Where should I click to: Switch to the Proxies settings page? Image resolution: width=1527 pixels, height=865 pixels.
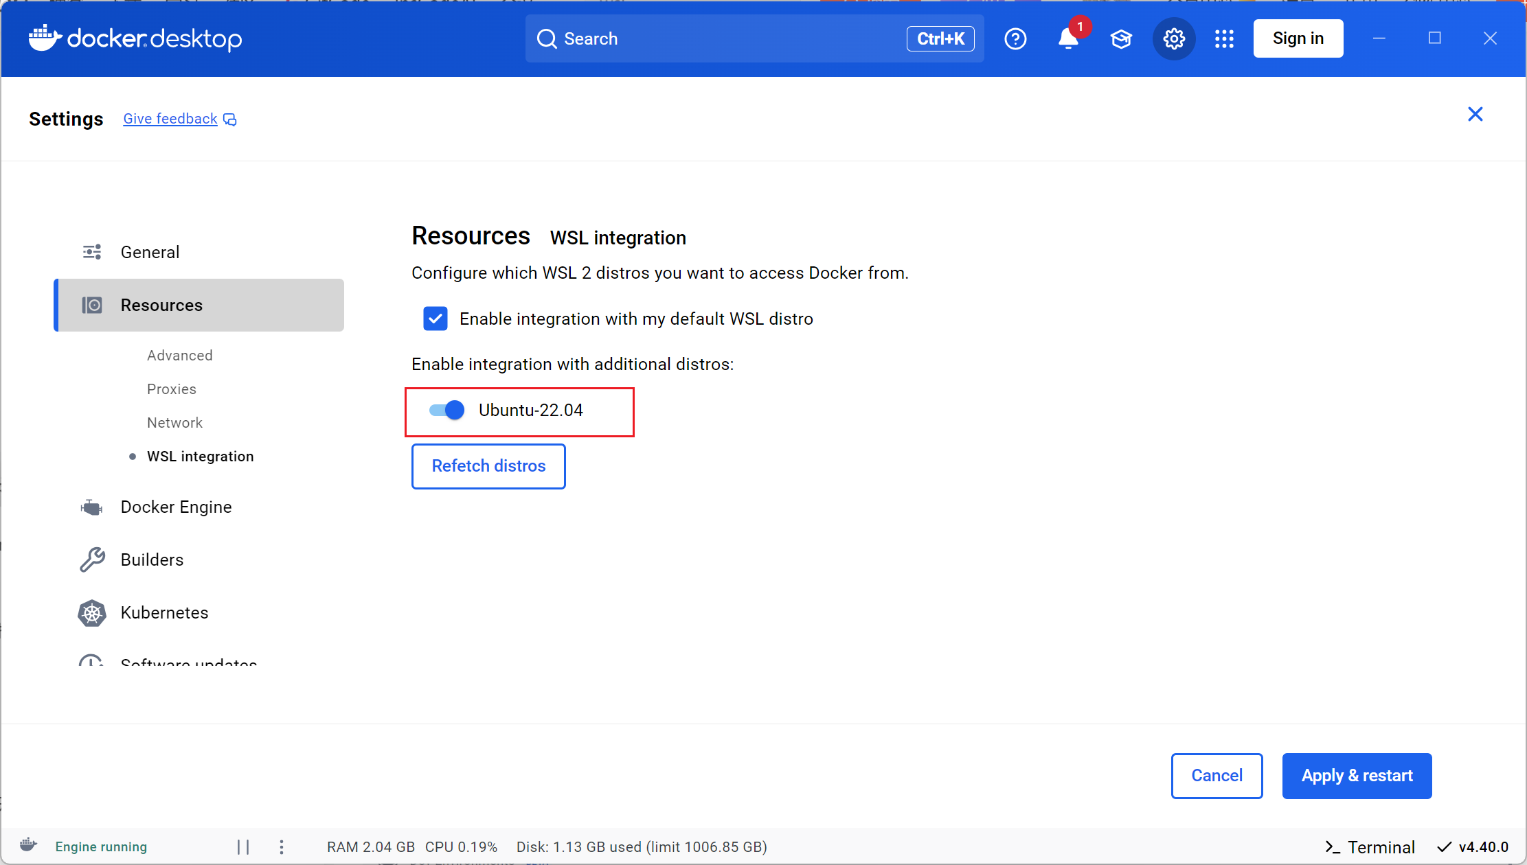(171, 389)
